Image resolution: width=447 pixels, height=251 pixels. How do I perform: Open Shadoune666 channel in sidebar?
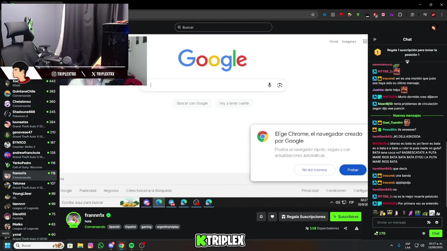pos(30,114)
